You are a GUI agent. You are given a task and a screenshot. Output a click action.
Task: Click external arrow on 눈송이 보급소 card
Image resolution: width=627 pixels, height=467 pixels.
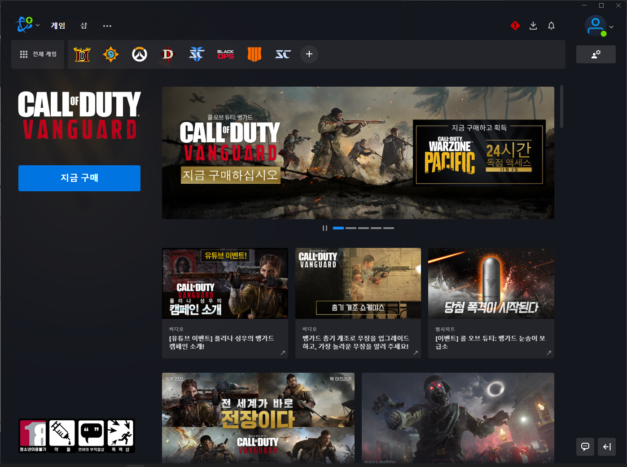pos(549,352)
